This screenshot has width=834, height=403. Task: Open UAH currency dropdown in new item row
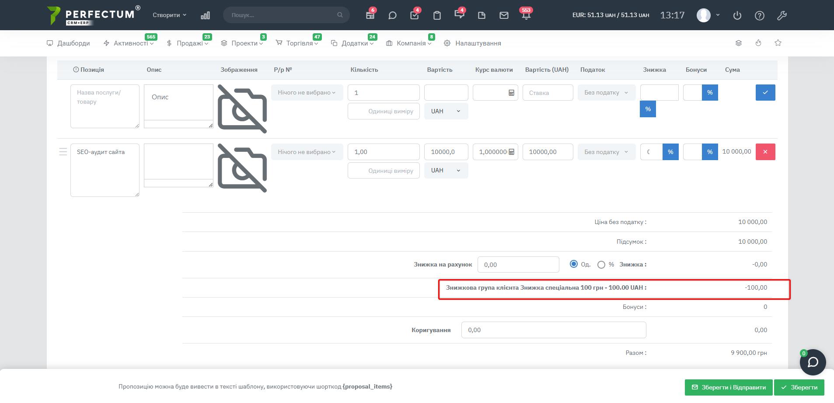click(446, 111)
